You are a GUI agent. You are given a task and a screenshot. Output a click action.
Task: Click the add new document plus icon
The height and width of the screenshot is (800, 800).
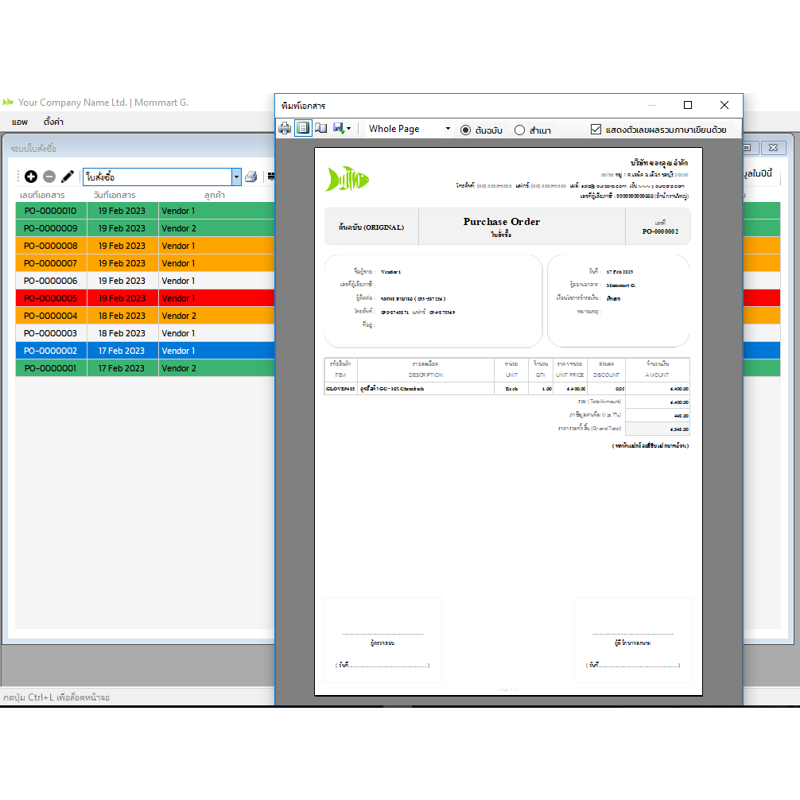click(x=31, y=177)
